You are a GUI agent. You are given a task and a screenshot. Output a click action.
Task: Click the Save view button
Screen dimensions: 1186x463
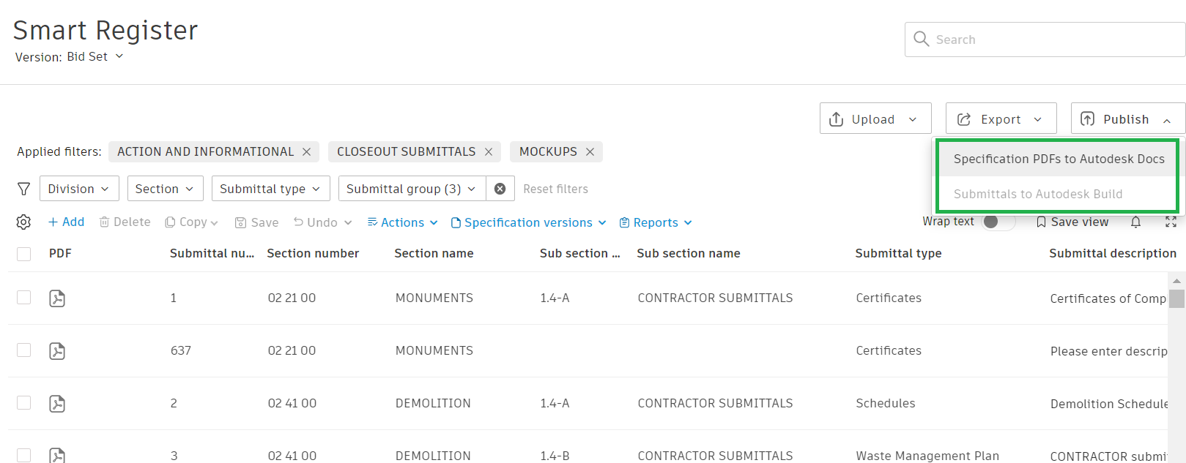pyautogui.click(x=1072, y=222)
